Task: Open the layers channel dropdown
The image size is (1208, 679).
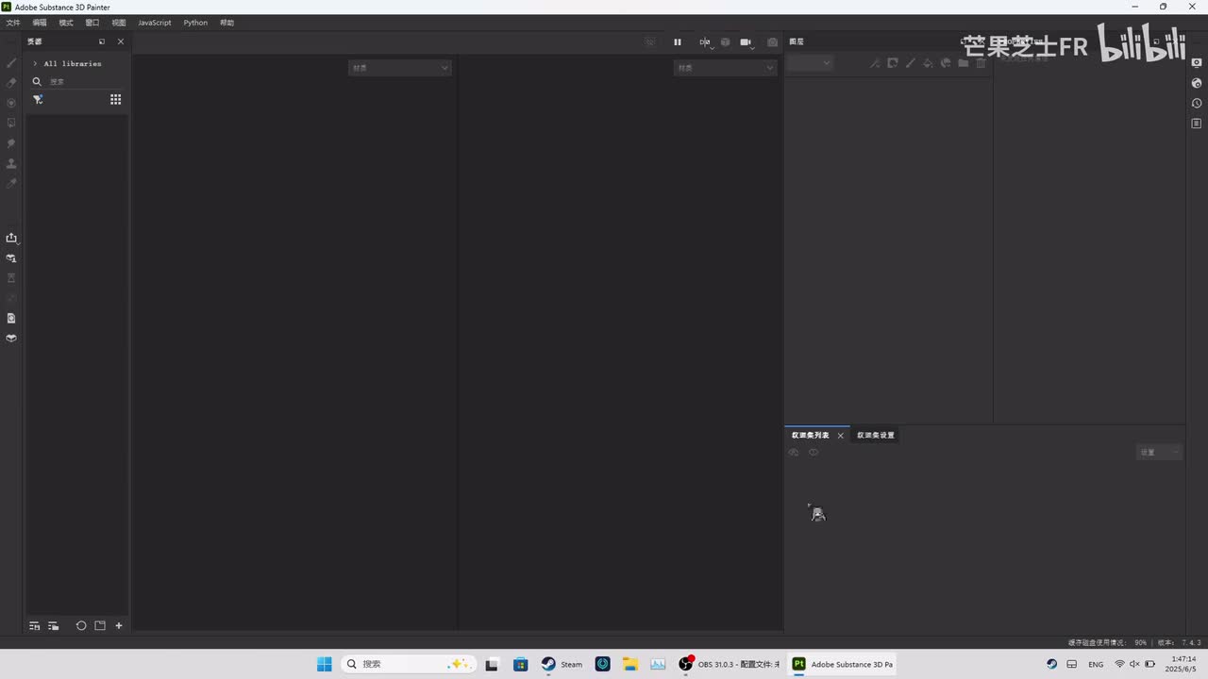Action: click(811, 63)
